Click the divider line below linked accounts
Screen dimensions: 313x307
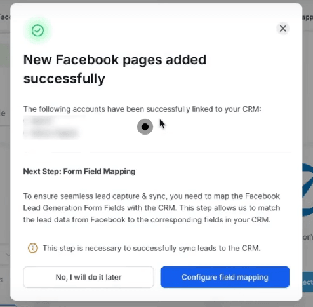click(x=157, y=152)
